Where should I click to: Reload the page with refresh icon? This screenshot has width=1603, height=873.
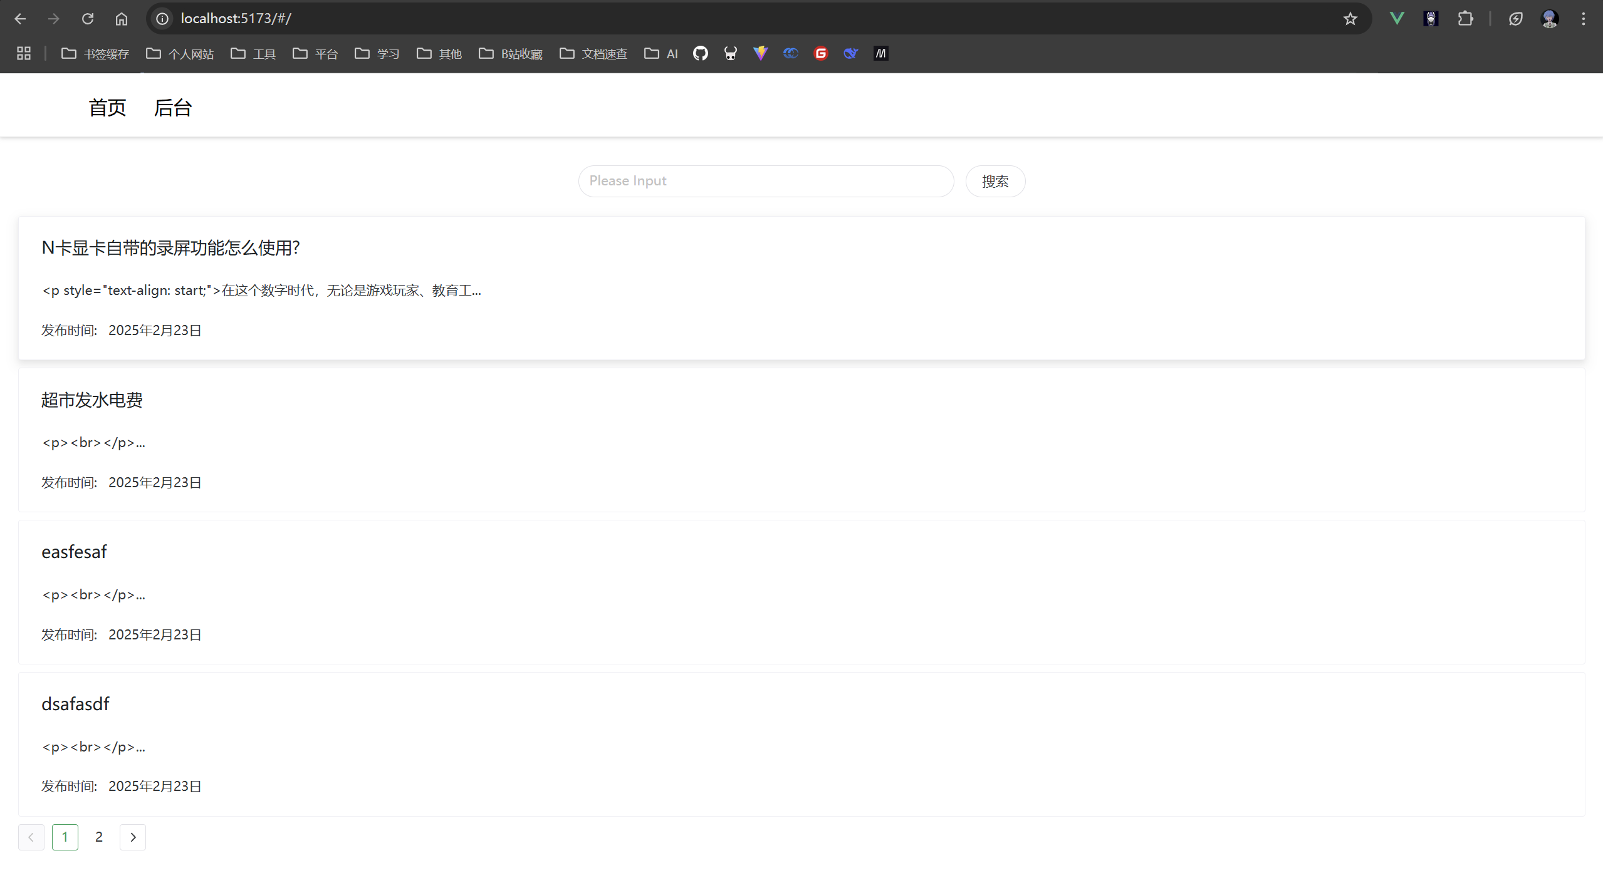pyautogui.click(x=88, y=19)
